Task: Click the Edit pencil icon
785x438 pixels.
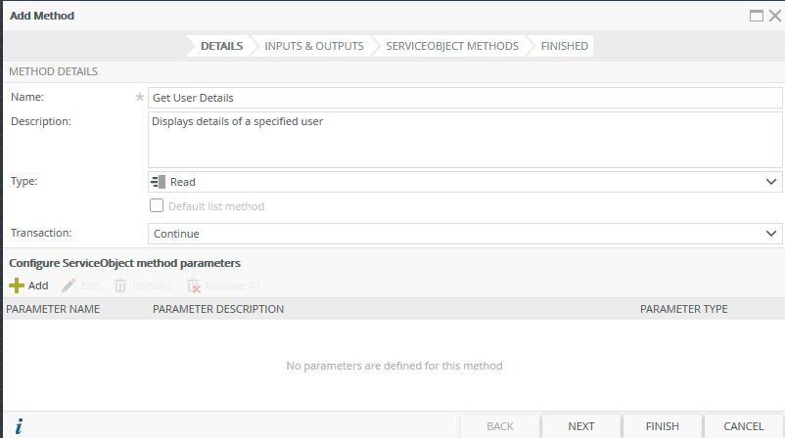Action: pos(69,285)
